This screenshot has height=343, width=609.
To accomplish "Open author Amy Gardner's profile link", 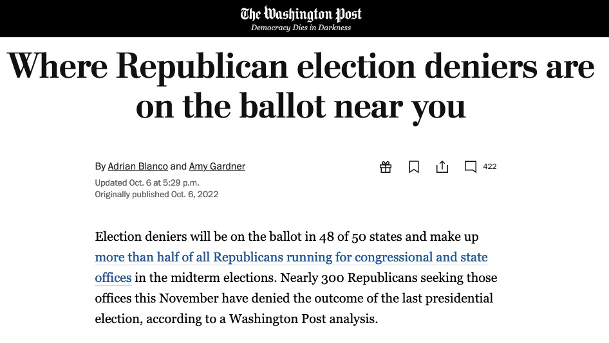I will coord(217,166).
